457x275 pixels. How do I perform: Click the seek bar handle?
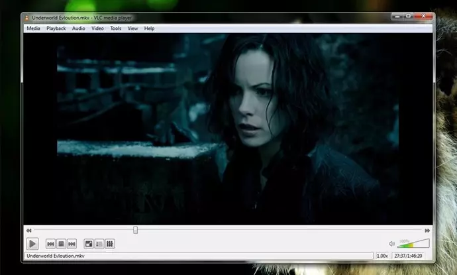136,230
